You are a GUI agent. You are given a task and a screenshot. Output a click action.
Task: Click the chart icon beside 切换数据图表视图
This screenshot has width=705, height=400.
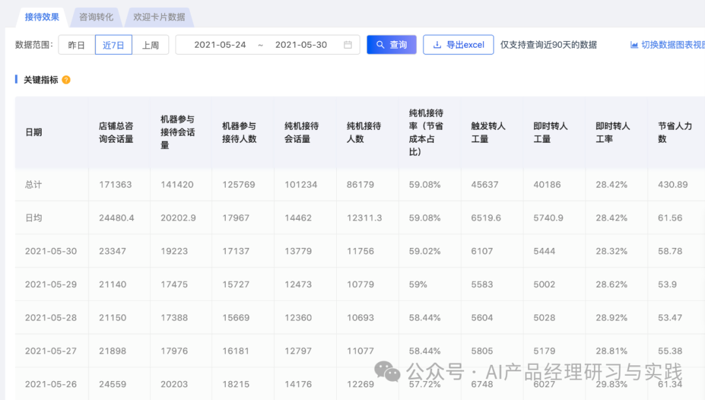[x=634, y=45]
